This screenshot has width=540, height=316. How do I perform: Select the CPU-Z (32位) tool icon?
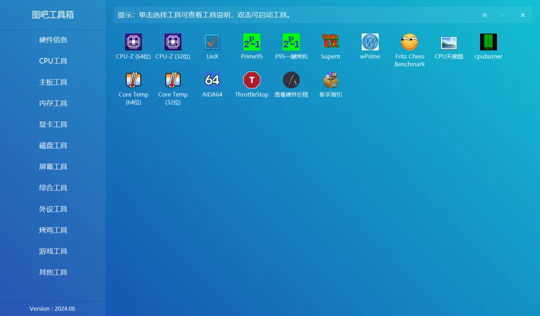(x=172, y=42)
